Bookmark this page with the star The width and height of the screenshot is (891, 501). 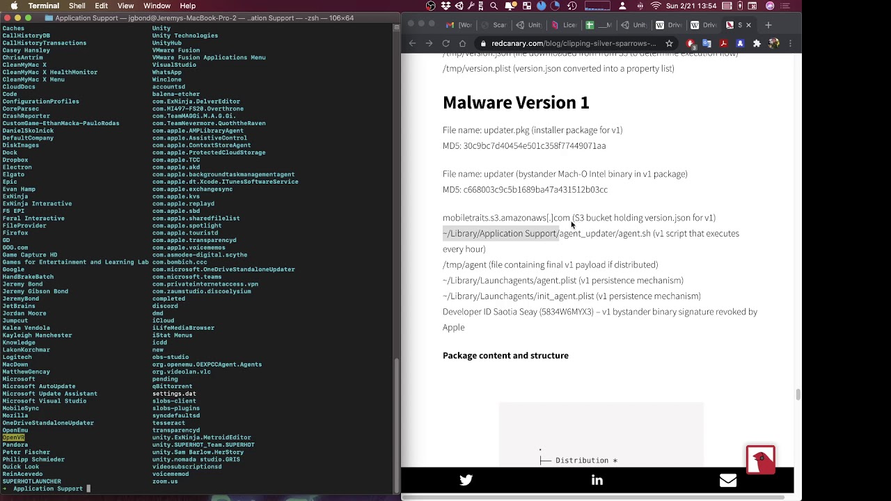(x=669, y=43)
